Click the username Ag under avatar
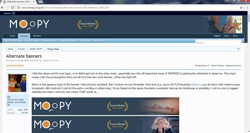 pyautogui.click(x=8, y=97)
